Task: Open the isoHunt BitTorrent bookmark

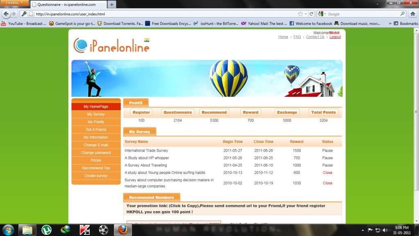Action: [216, 23]
